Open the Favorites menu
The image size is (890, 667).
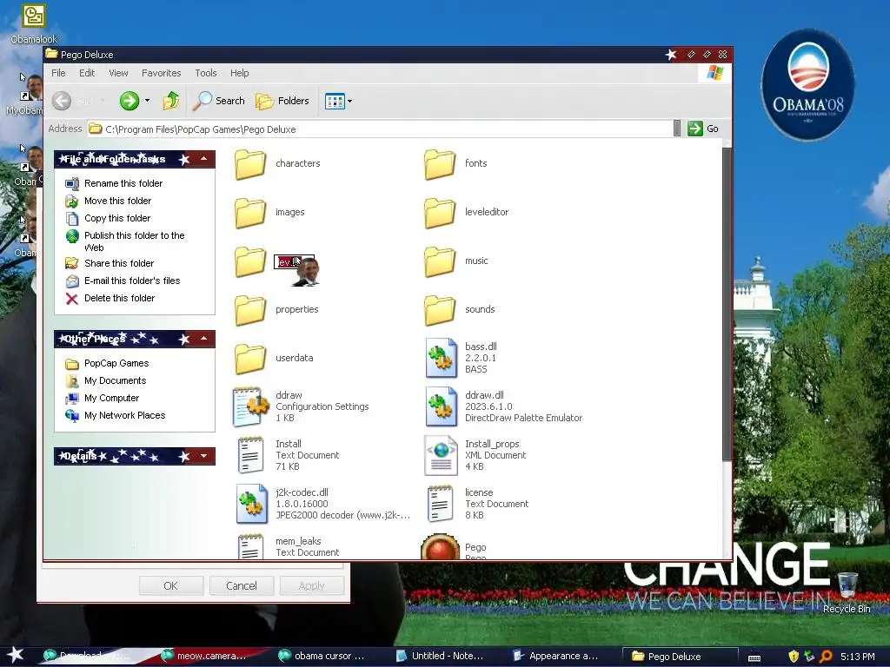click(161, 73)
